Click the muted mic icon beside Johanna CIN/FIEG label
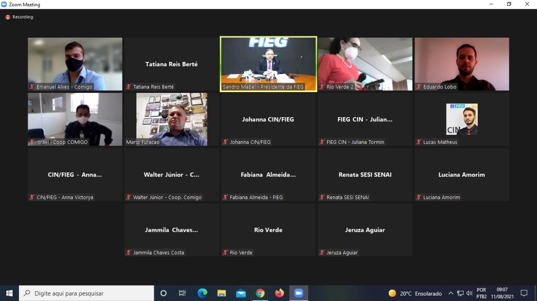Screen dimensions: 537x301 (x=225, y=142)
